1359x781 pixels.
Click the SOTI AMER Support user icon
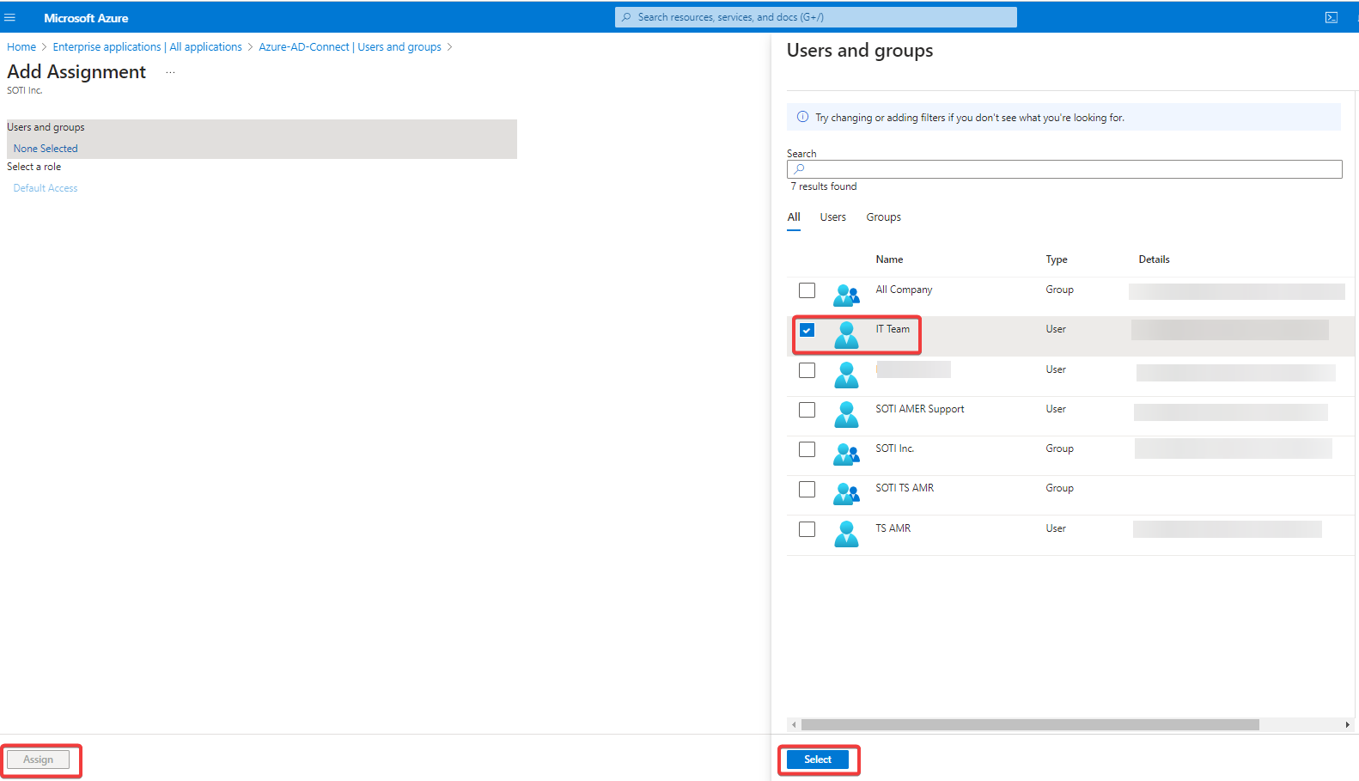click(846, 415)
